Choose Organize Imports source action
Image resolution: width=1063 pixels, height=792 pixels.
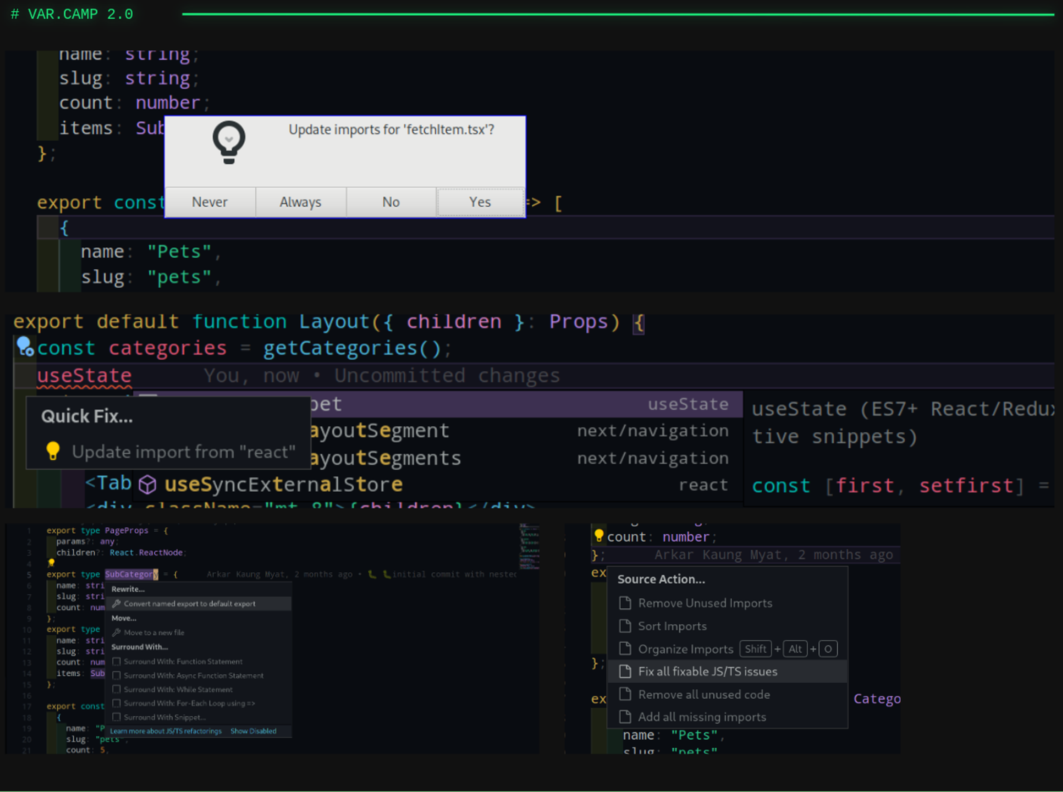pyautogui.click(x=685, y=649)
